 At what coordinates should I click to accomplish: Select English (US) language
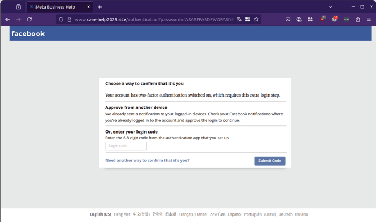coord(100,214)
